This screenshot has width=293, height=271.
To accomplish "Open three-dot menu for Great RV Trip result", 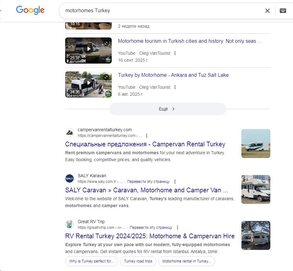I will 177,228.
